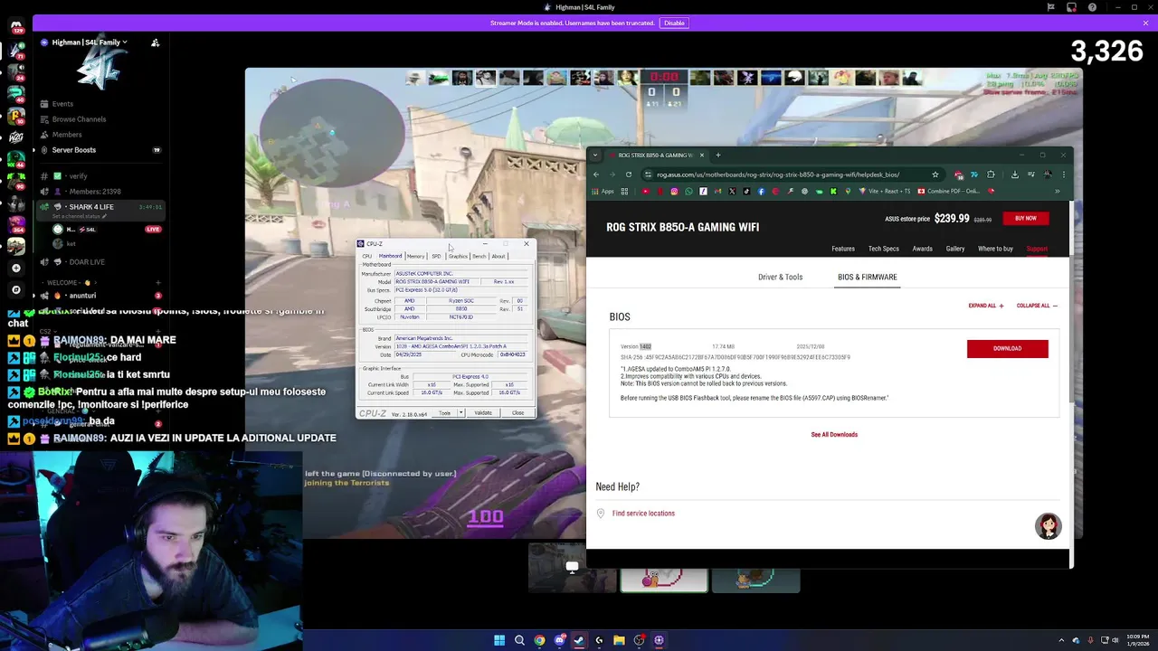
Task: Open browser downloads icon
Action: pos(1015,175)
